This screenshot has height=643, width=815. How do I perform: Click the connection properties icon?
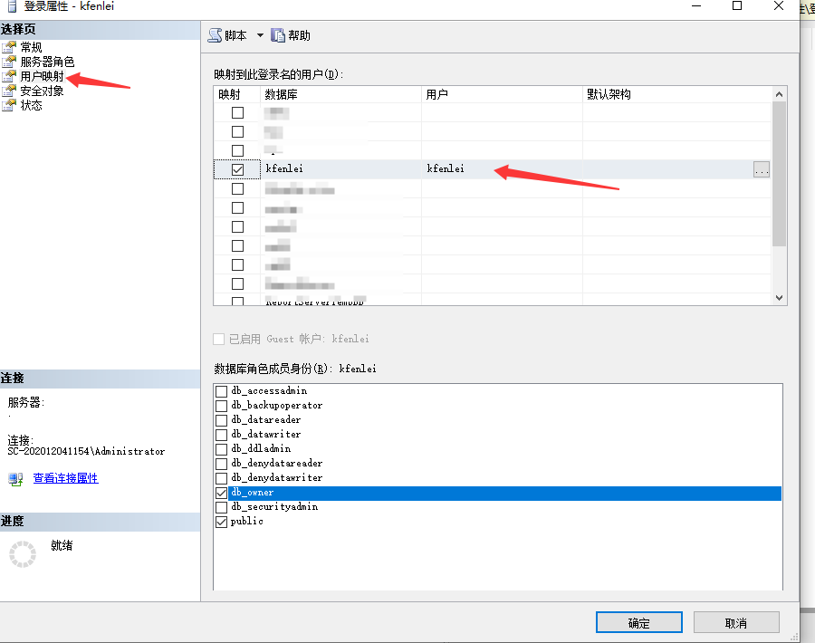15,479
